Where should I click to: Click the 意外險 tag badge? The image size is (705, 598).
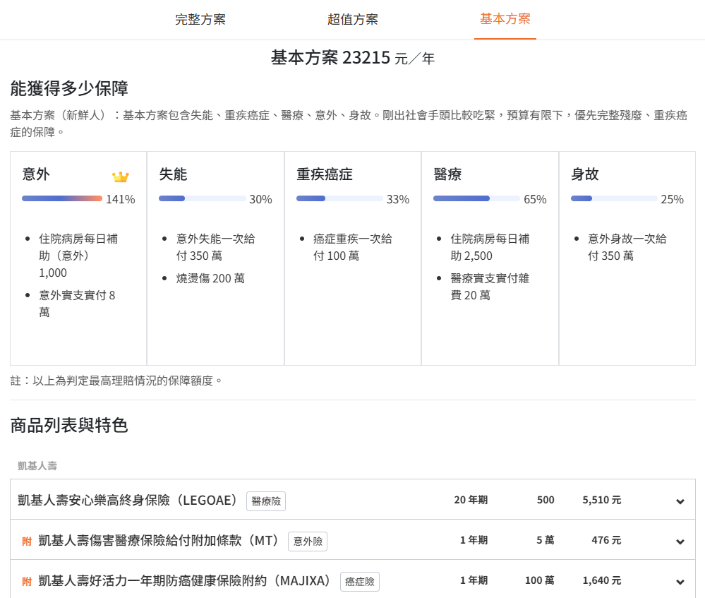tap(308, 542)
